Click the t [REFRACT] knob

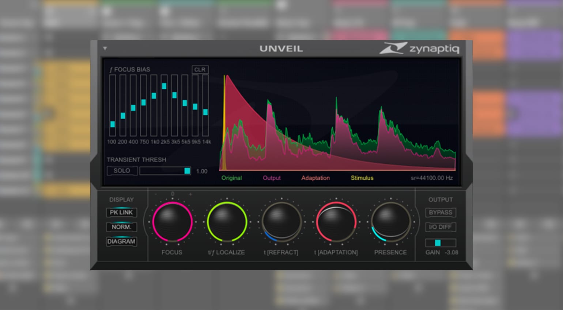tap(281, 222)
